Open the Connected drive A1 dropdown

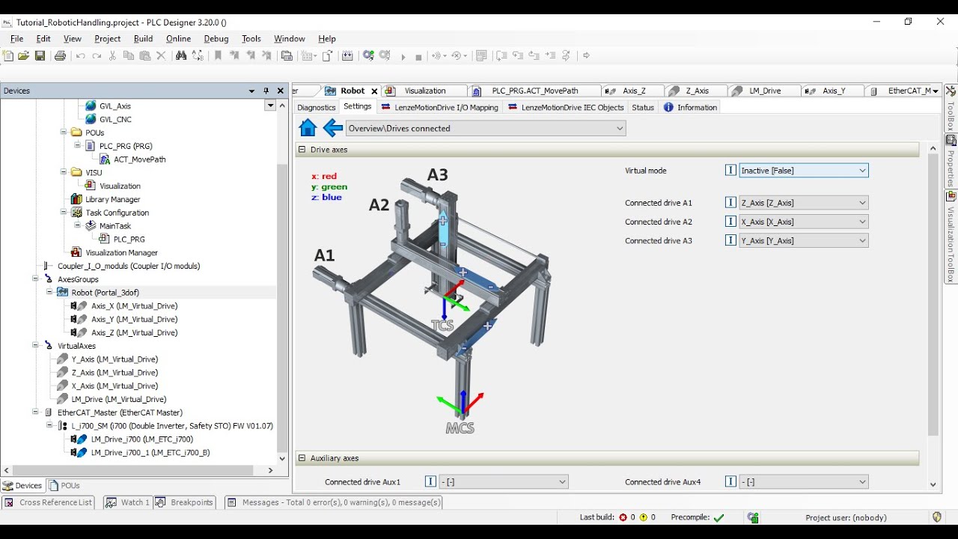point(862,203)
